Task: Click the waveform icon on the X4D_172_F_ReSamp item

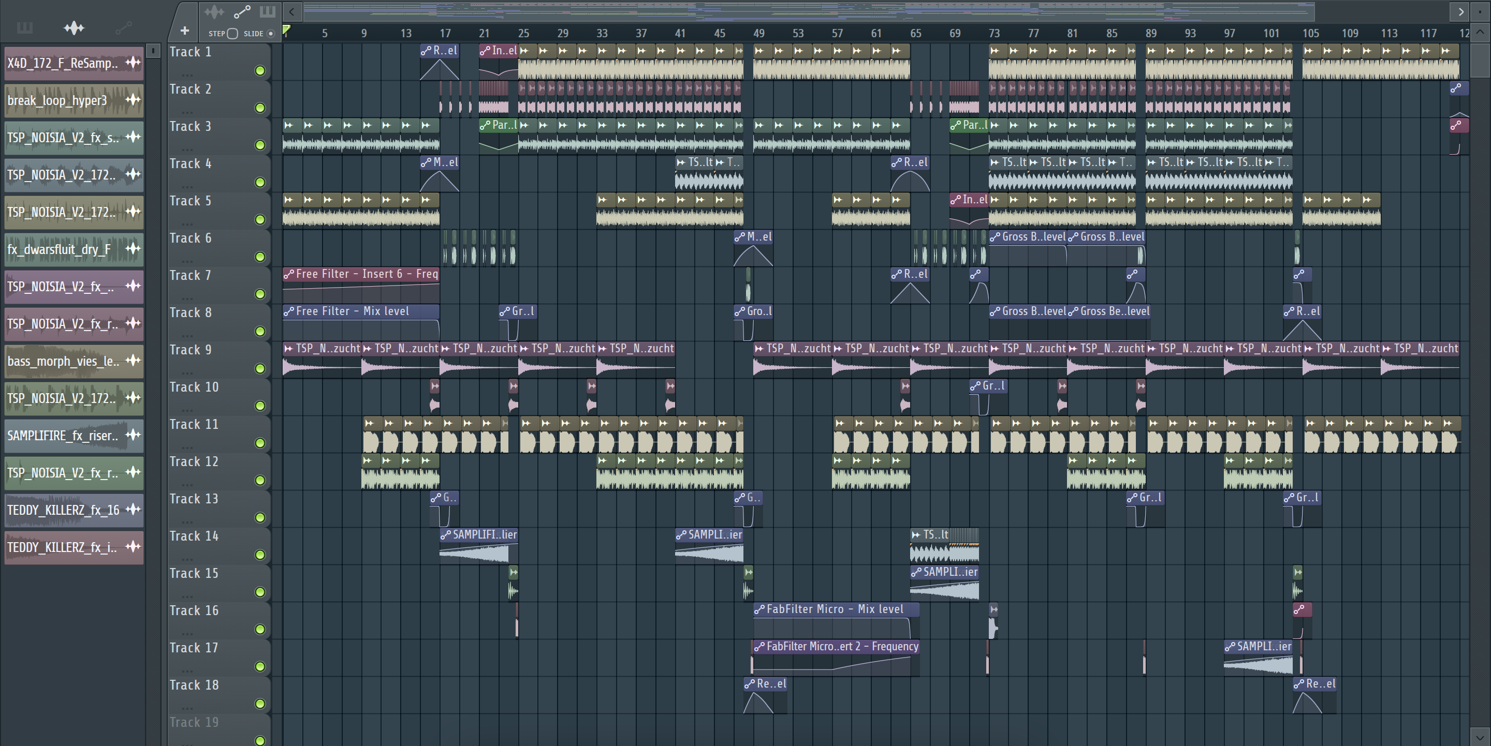Action: [x=133, y=63]
